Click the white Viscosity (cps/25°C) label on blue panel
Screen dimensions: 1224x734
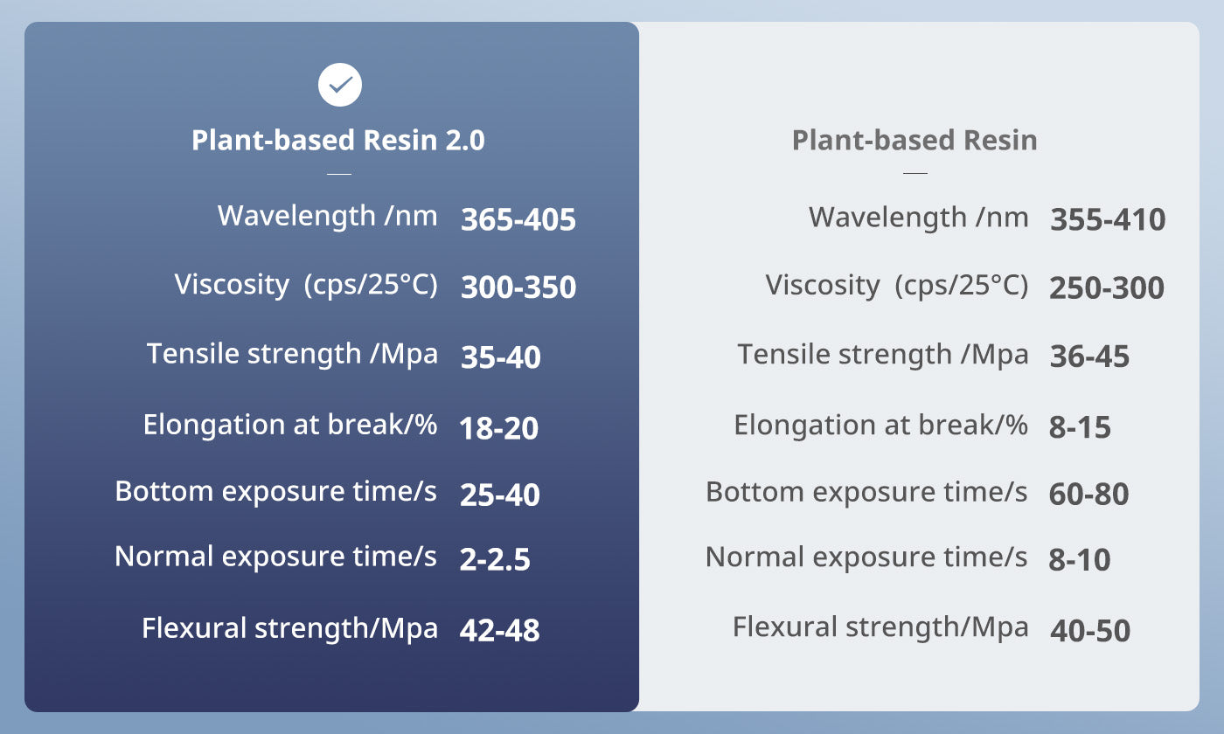306,285
